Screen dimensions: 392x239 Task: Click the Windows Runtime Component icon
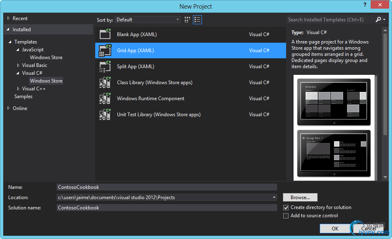[x=105, y=99]
